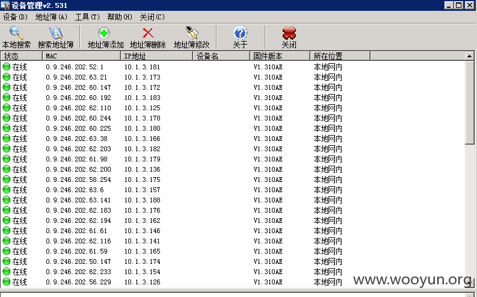Click green status icon for 10.1.3.183
The width and height of the screenshot is (477, 297).
7,98
